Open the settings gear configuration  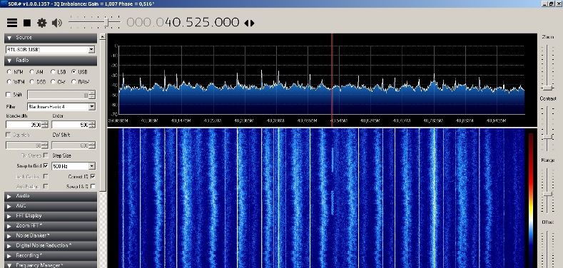(x=42, y=23)
